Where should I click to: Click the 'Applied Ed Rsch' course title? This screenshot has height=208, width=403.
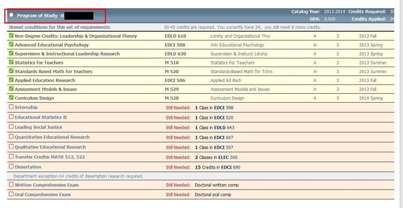(226, 80)
